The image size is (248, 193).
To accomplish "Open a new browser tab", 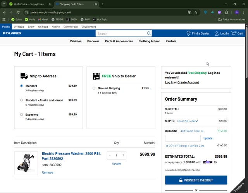I will click(103, 4).
